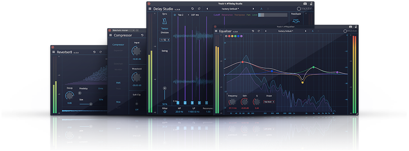This screenshot has width=409, height=151.
Task: Select tap 1 button in Delay Studio
Action: (x=178, y=103)
